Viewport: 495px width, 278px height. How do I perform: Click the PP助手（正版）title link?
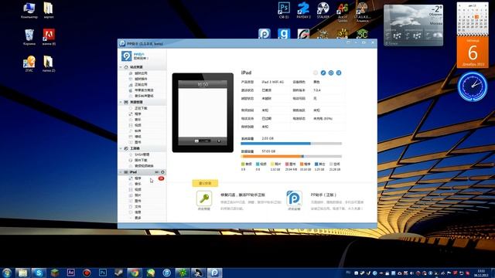323,195
